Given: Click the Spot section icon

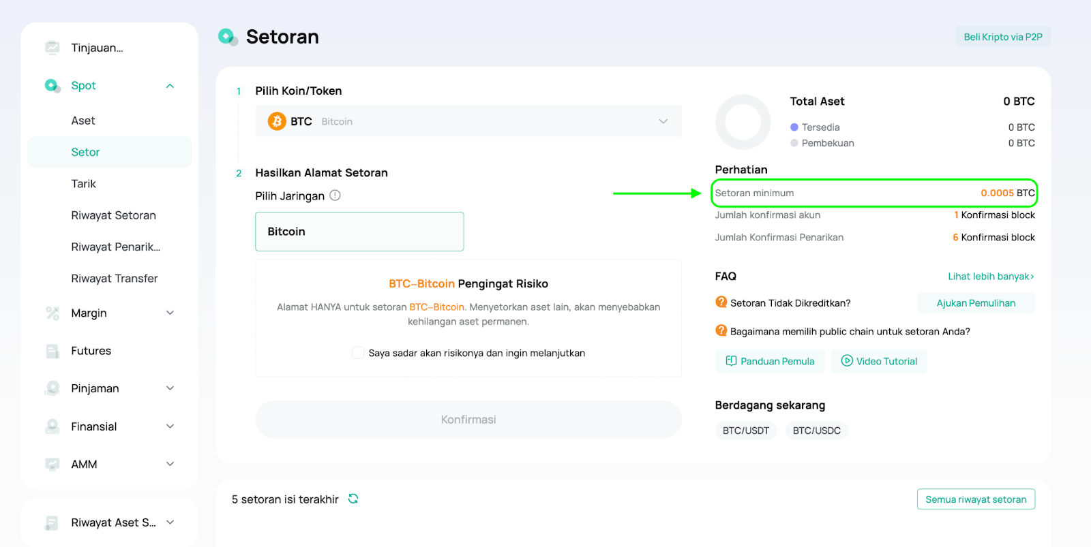Looking at the screenshot, I should [x=53, y=86].
